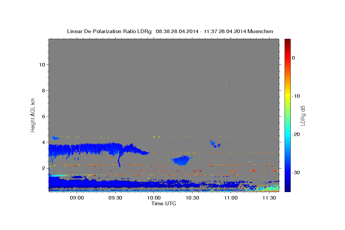This screenshot has height=230, width=345.
Task: Click the colorbar value '-30'
Action: point(296,172)
